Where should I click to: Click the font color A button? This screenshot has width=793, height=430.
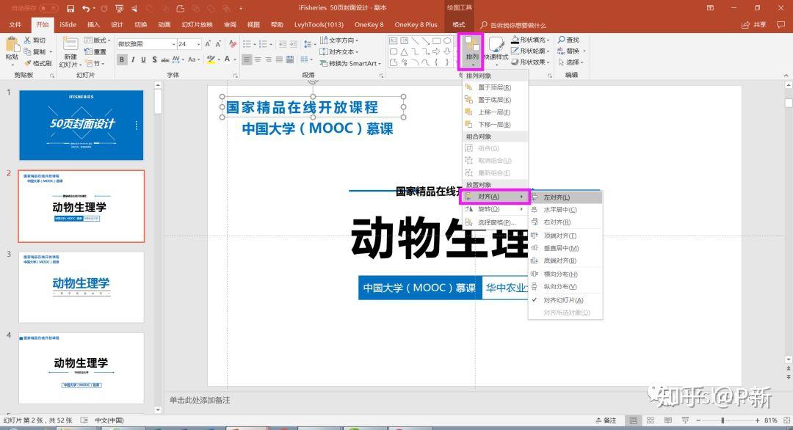tap(227, 59)
